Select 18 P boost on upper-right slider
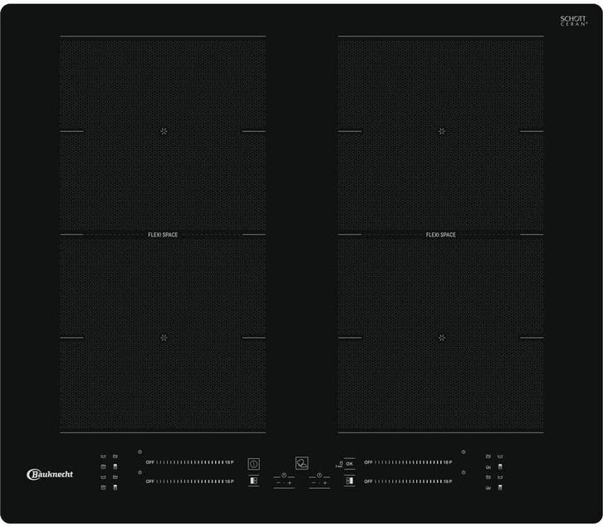Image resolution: width=603 pixels, height=527 pixels. click(x=448, y=462)
